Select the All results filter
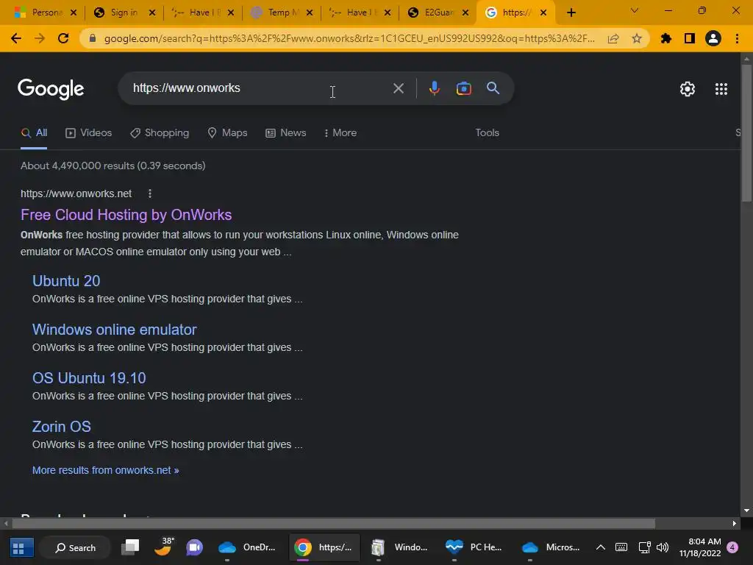Viewport: 753px width, 565px height. coord(34,132)
